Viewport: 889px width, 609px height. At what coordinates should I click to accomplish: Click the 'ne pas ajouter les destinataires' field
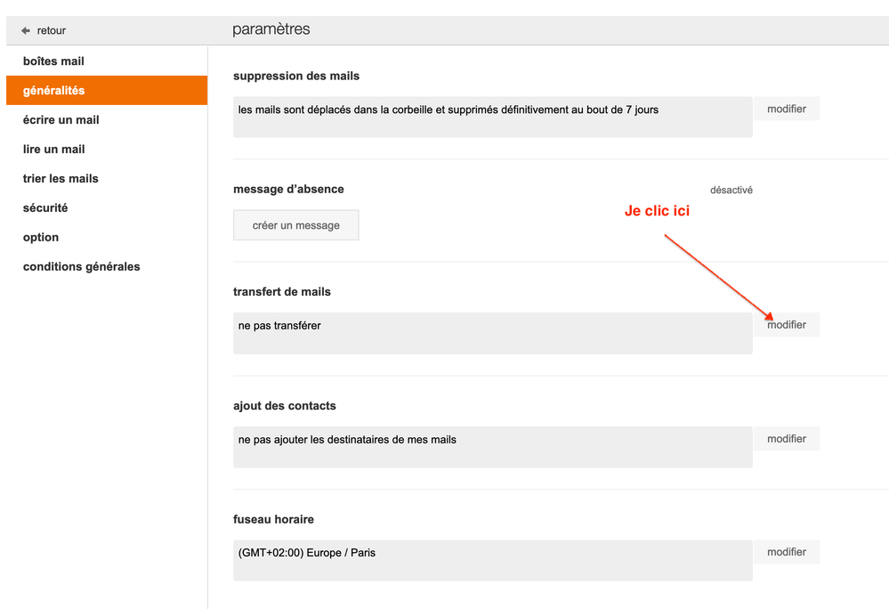[492, 447]
